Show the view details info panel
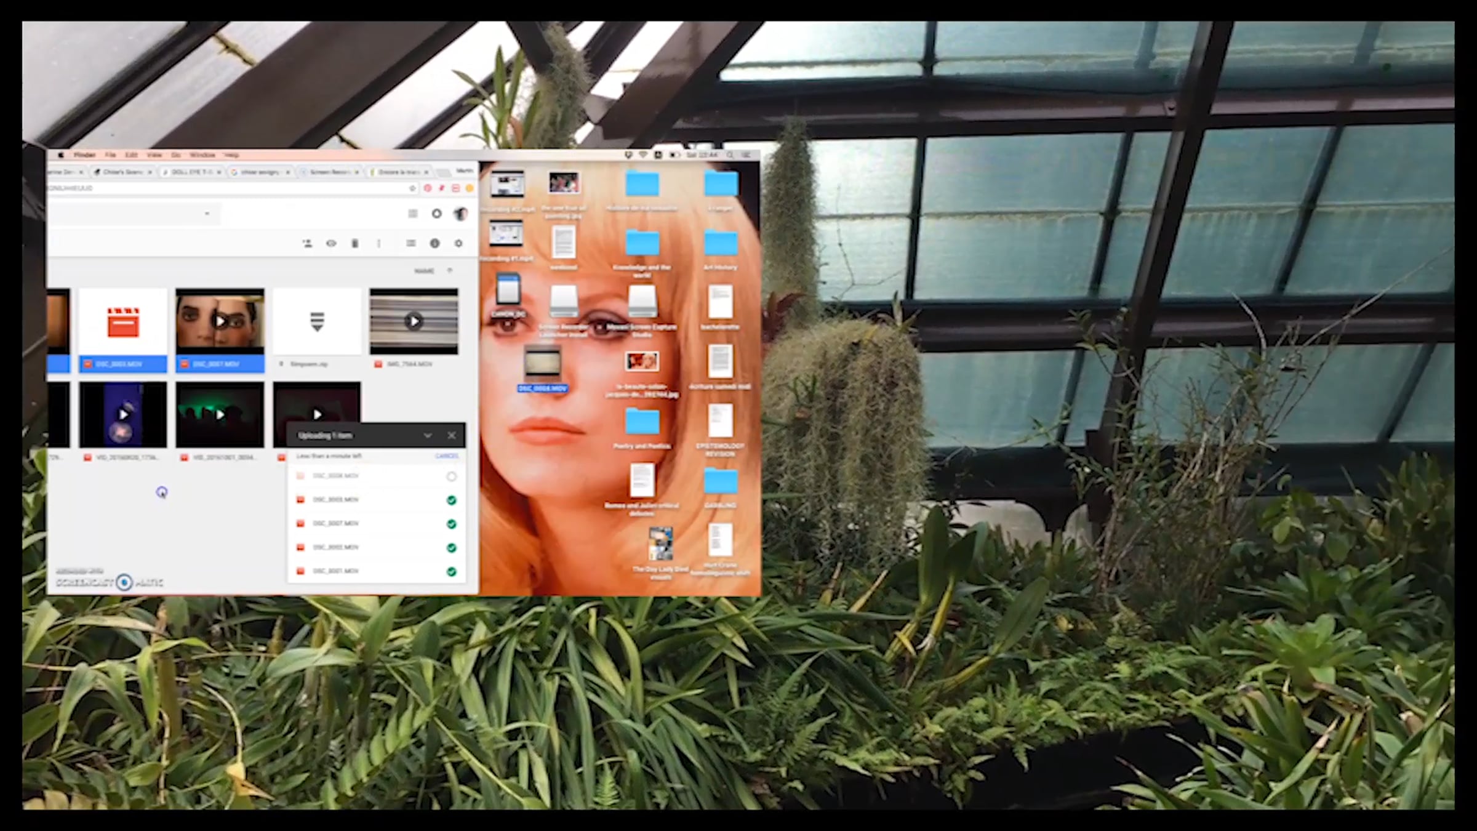The width and height of the screenshot is (1477, 831). point(435,244)
